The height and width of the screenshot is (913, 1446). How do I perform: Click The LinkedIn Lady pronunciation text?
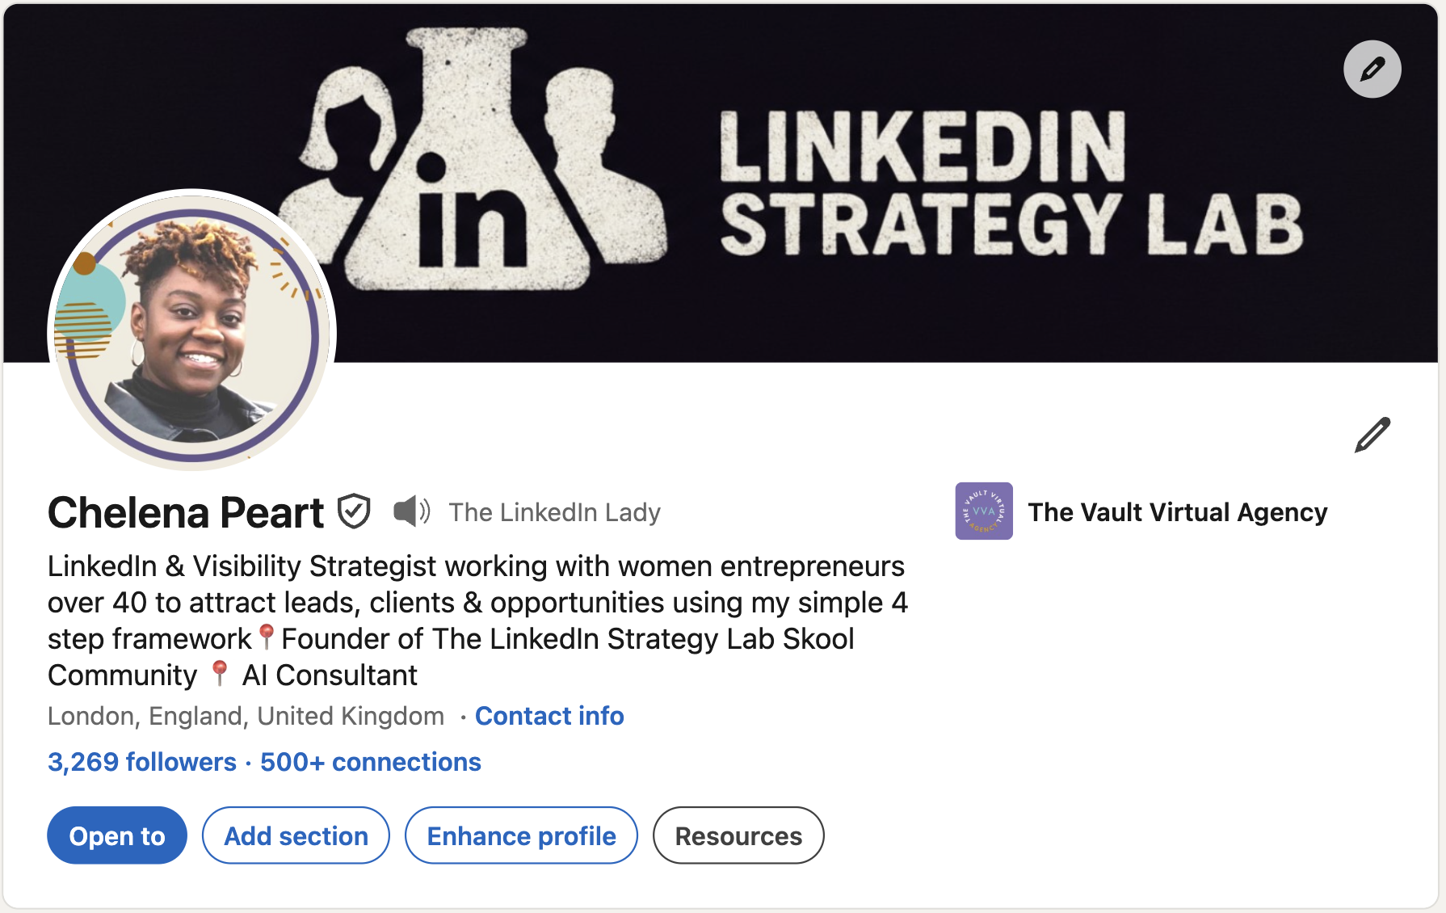(x=554, y=512)
